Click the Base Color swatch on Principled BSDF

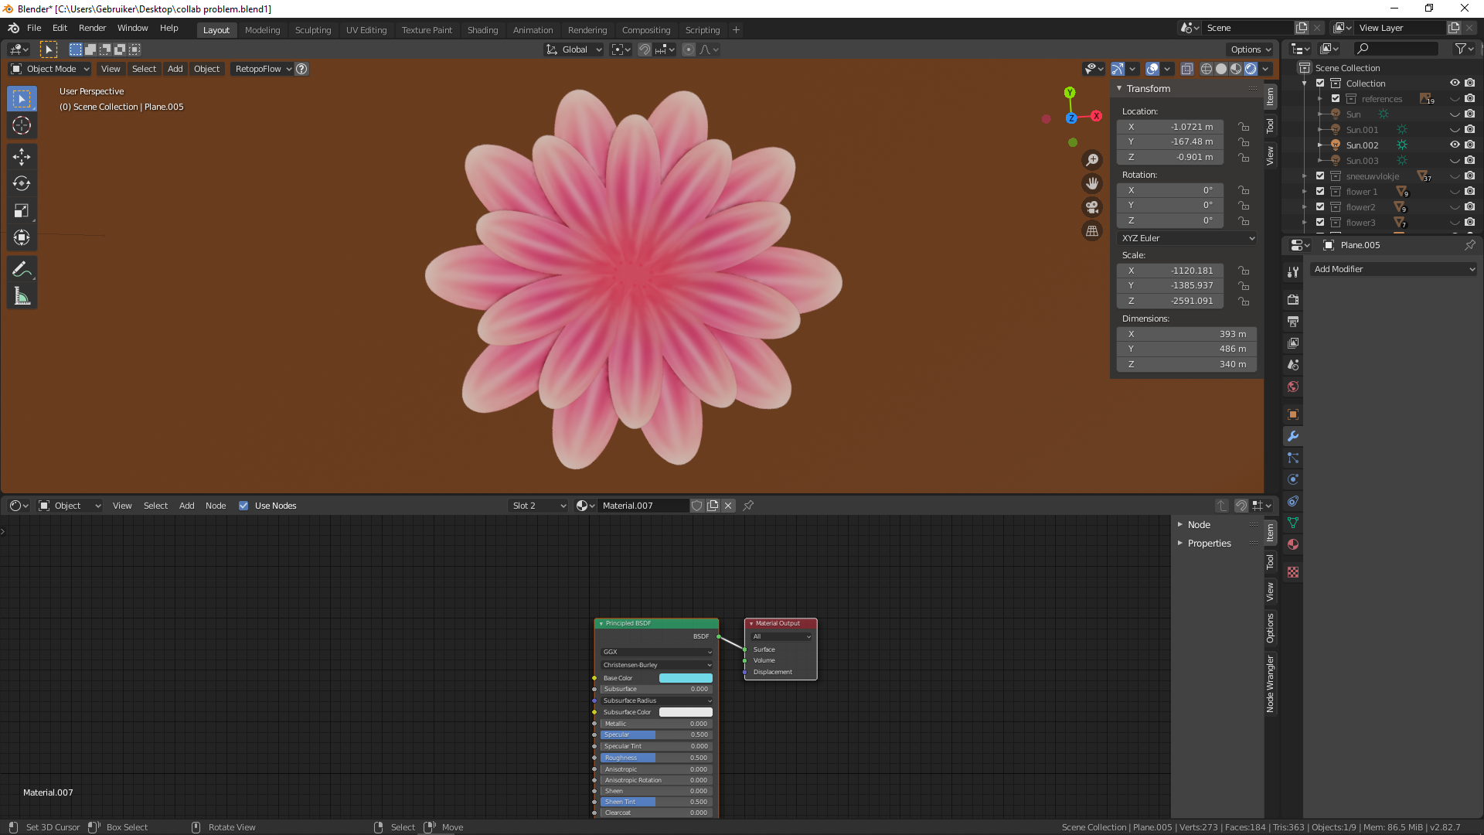[x=686, y=678]
